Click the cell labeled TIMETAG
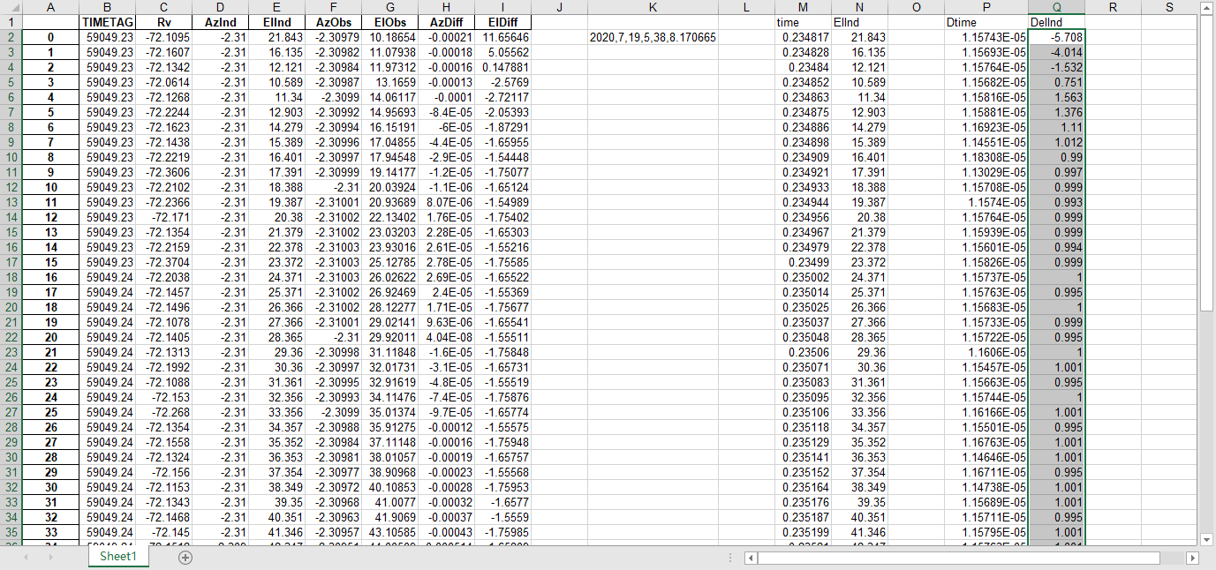This screenshot has height=570, width=1216. [106, 22]
